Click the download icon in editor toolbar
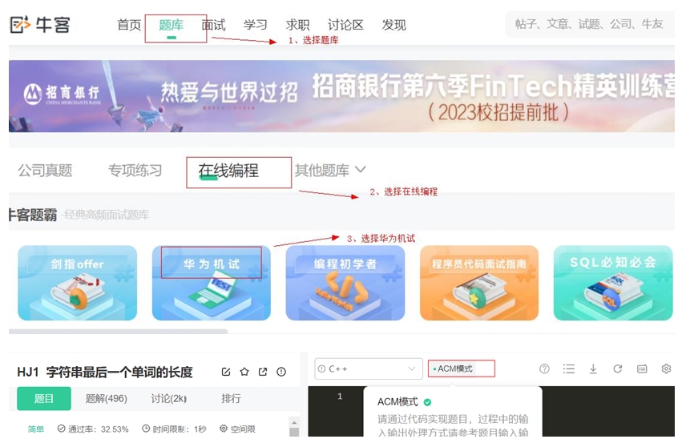Viewport: 694px width, 443px height. pyautogui.click(x=593, y=368)
